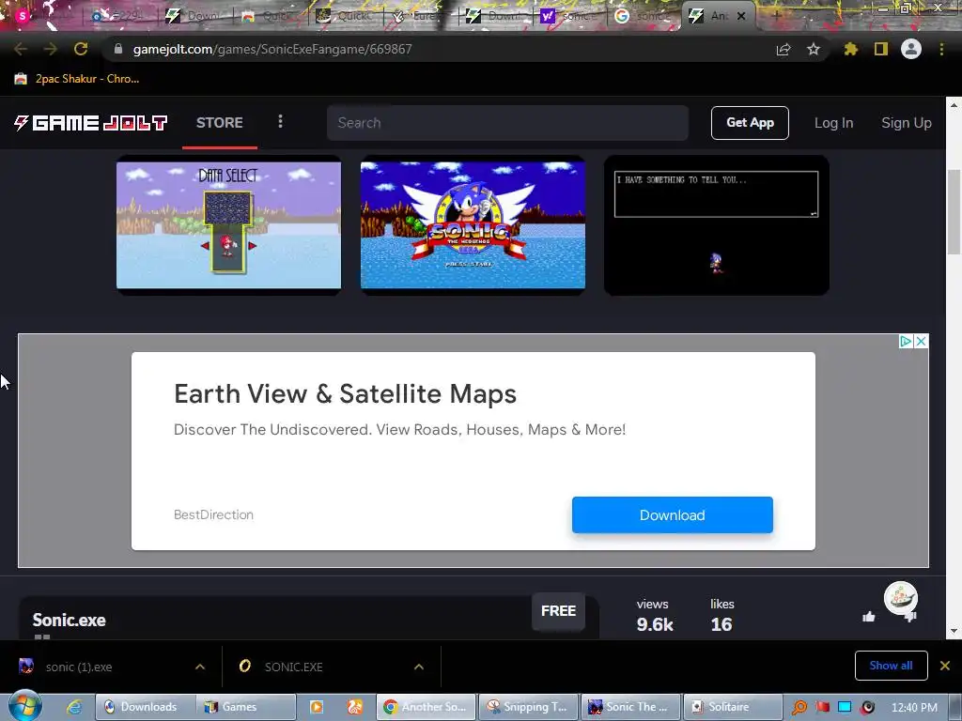Viewport: 962px width, 721px height.
Task: Open the black dialogue screenshot thumbnail
Action: [717, 225]
